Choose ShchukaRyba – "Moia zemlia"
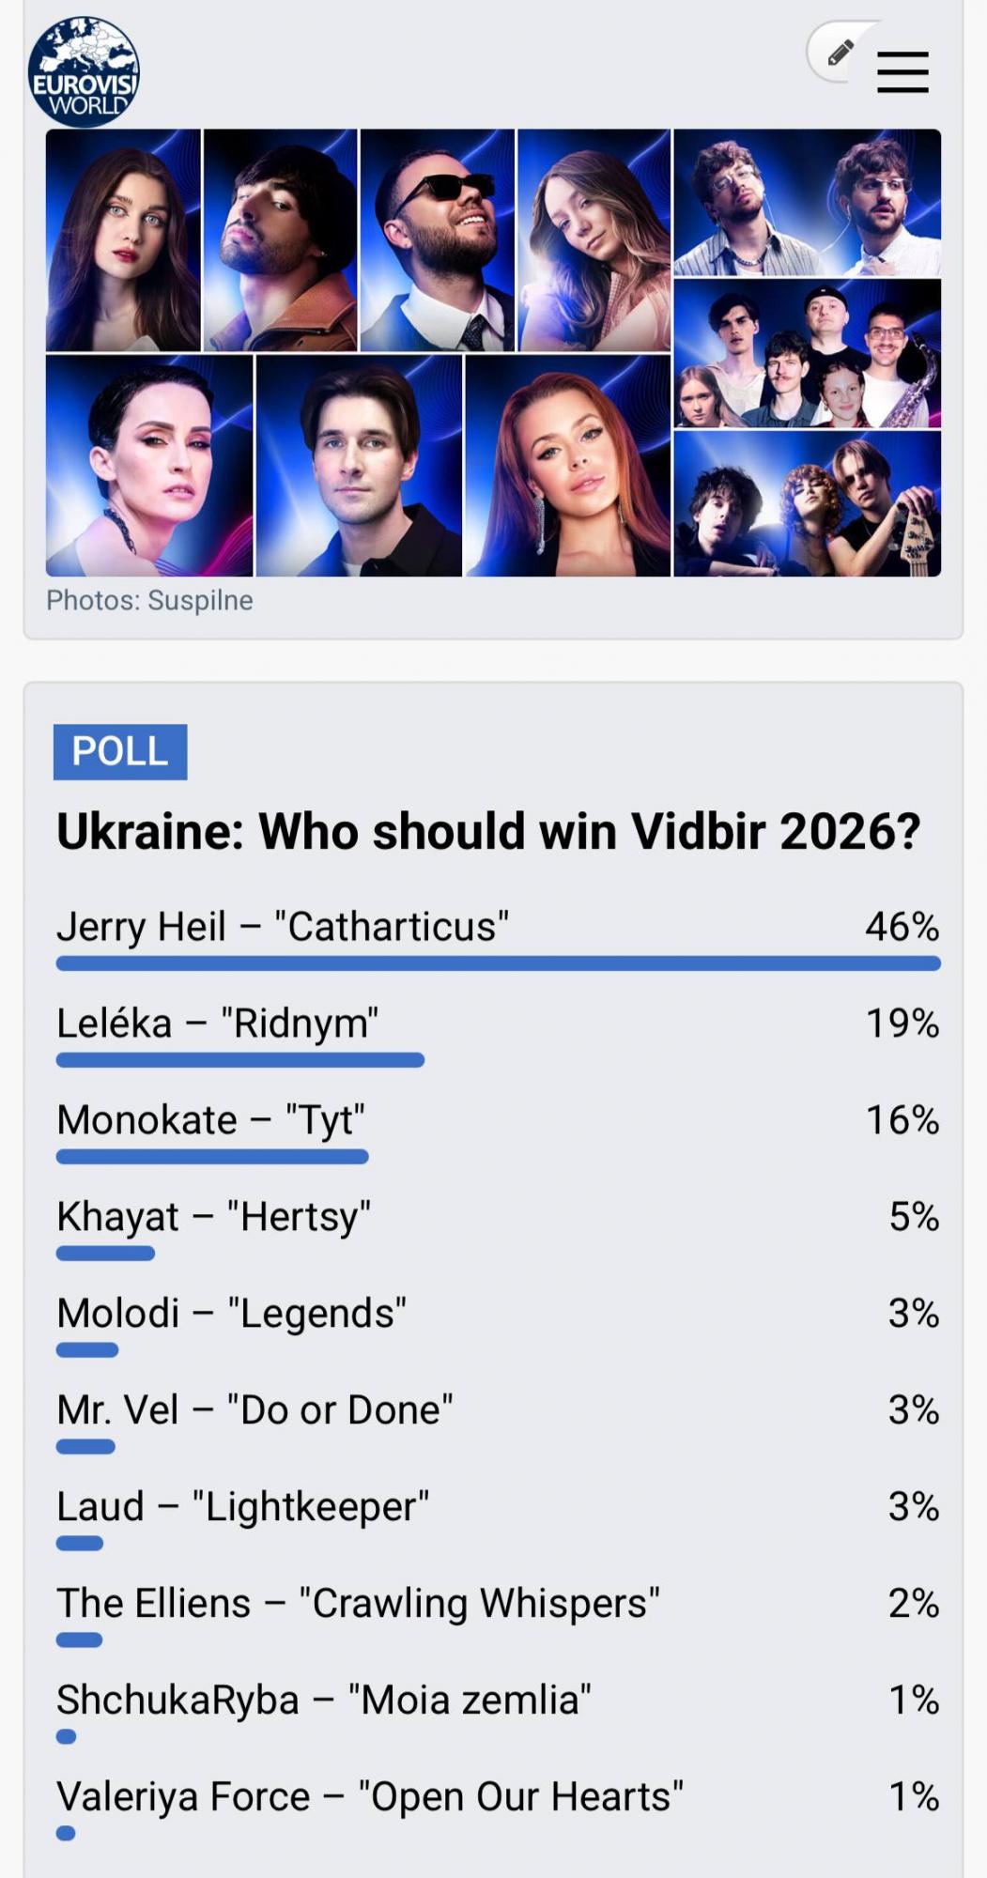This screenshot has width=987, height=1878. pyautogui.click(x=323, y=1699)
